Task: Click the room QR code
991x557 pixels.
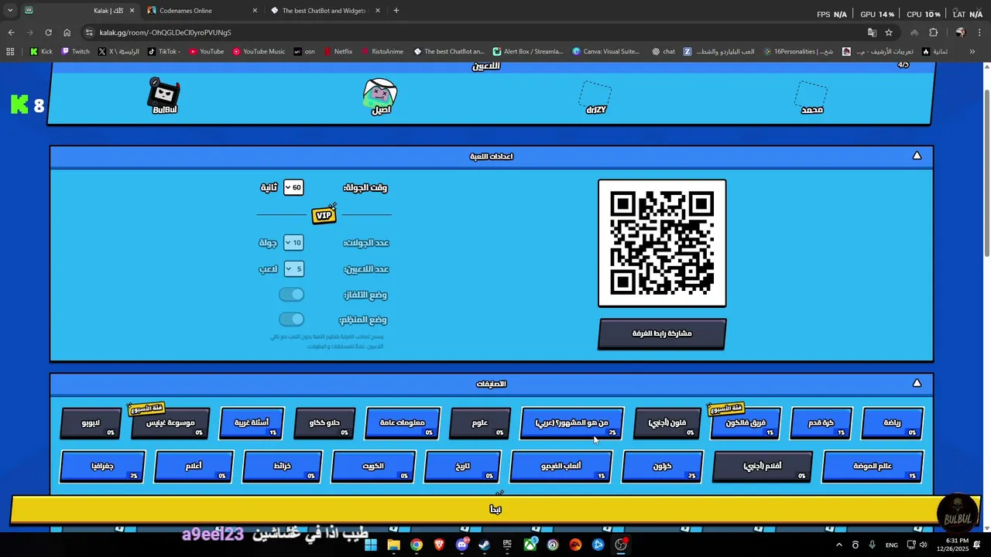Action: coord(662,243)
